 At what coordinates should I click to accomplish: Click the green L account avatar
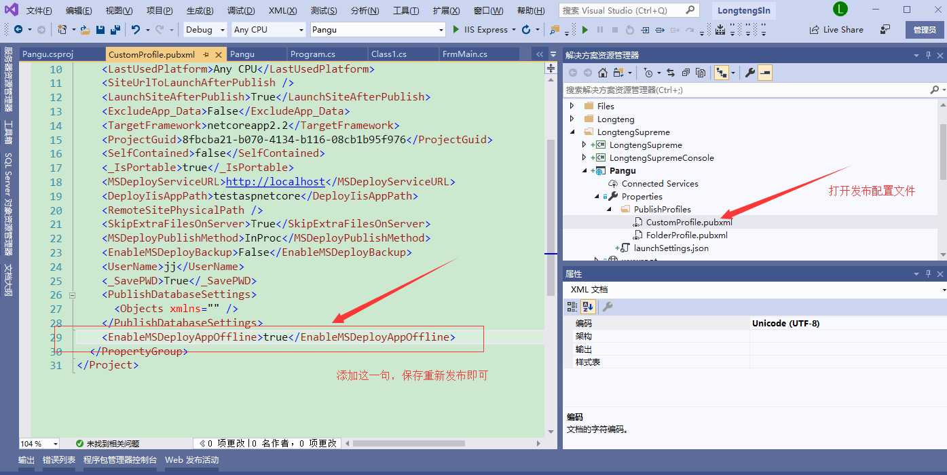(840, 9)
